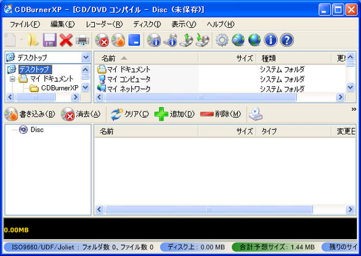Open help with question mark icon
The height and width of the screenshot is (256, 361).
[x=287, y=40]
